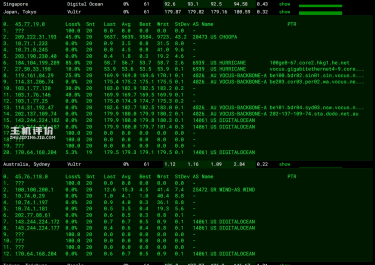
Task: Click source IP 45.76.118.0
Action: coord(31,176)
